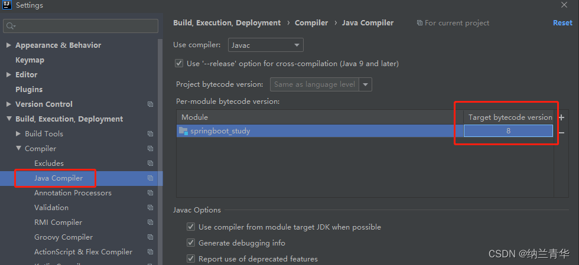Click Build, Execution, Deployment breadcrumb

(x=227, y=23)
